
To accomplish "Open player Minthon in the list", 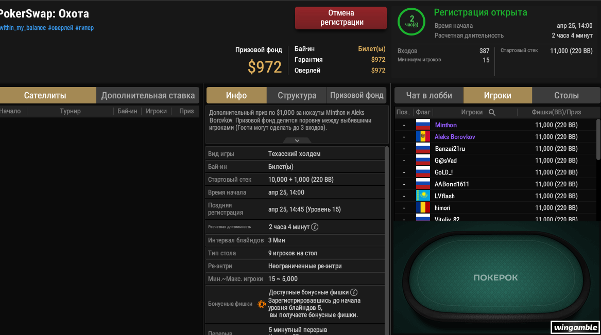I will coord(445,125).
